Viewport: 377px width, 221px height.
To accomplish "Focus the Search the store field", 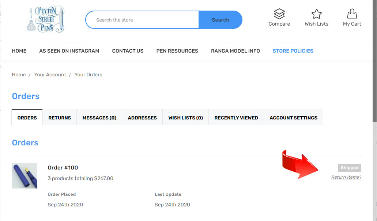I will click(143, 20).
